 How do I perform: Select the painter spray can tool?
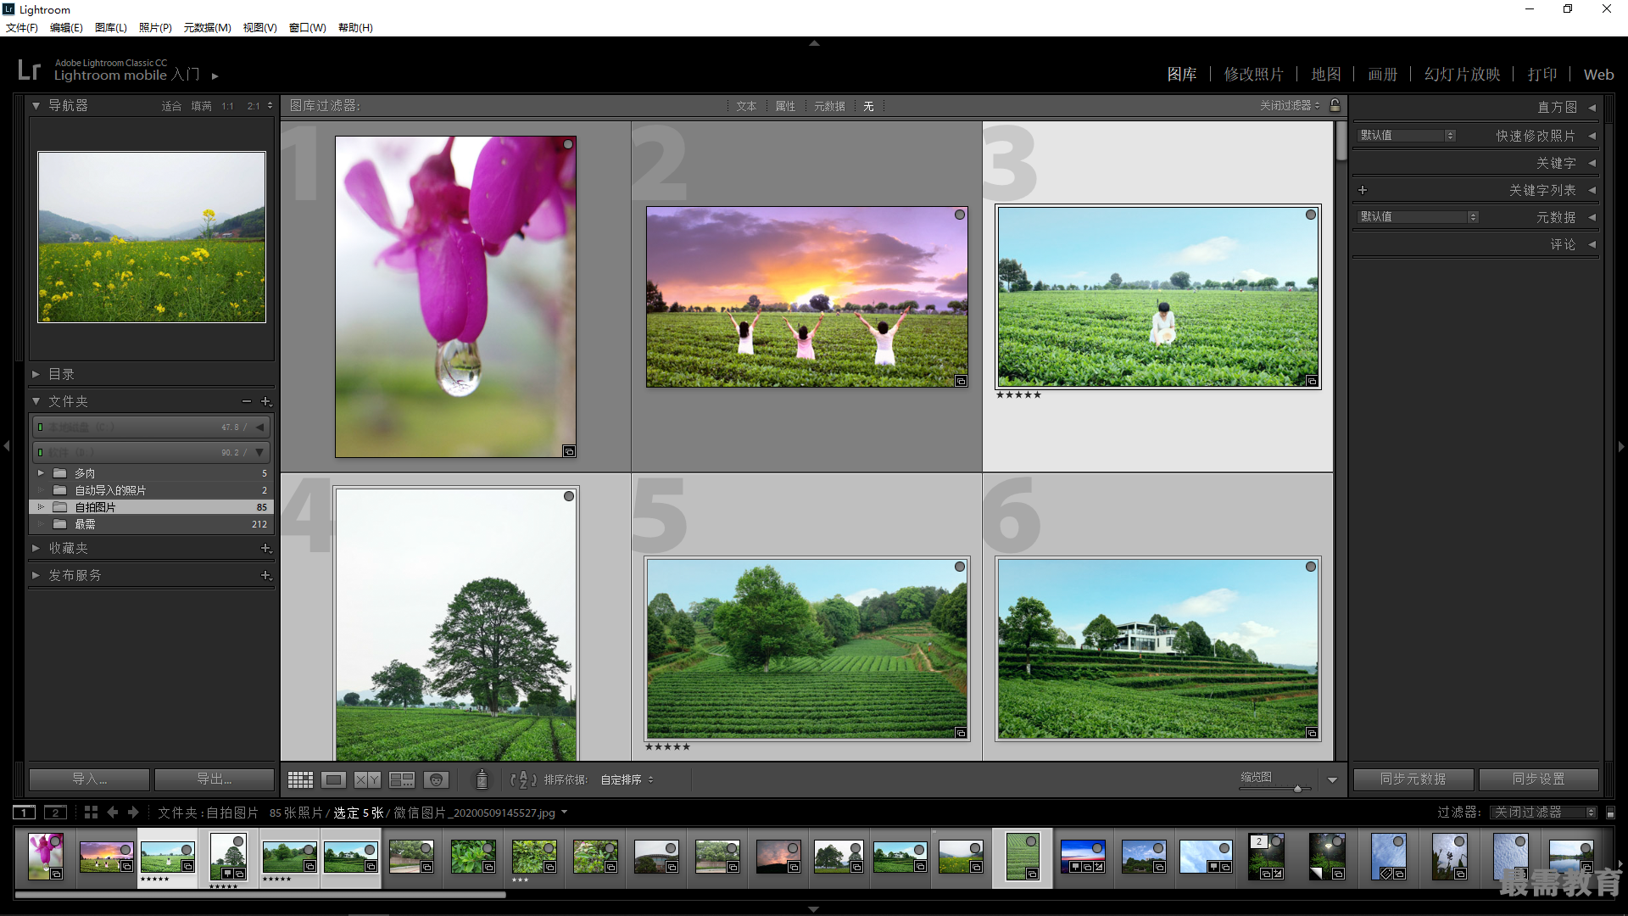[x=482, y=779]
